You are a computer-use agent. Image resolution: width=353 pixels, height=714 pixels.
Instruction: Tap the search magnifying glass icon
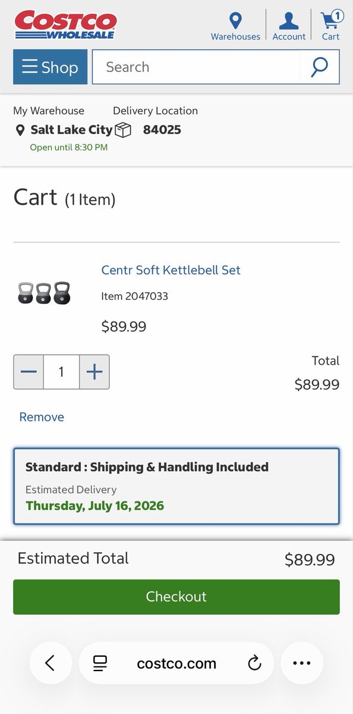coord(320,67)
